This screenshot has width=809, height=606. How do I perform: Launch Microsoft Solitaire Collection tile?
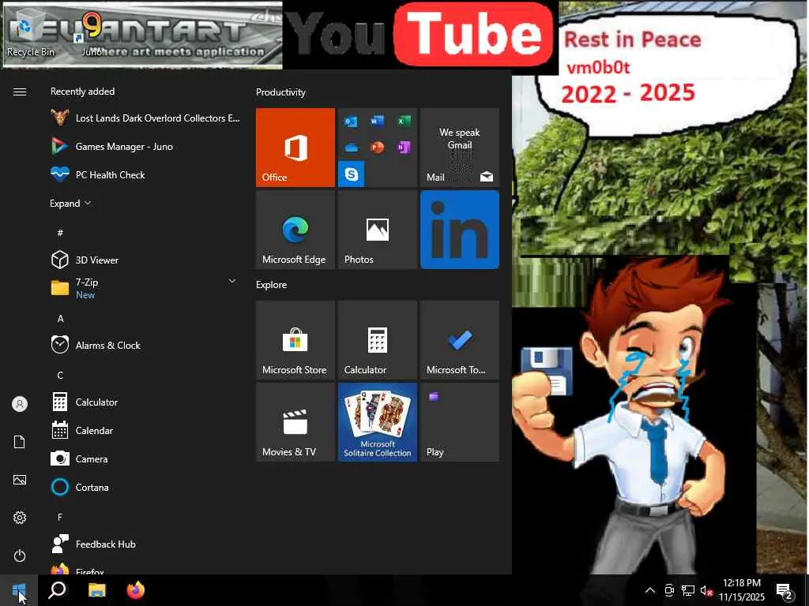pyautogui.click(x=377, y=422)
